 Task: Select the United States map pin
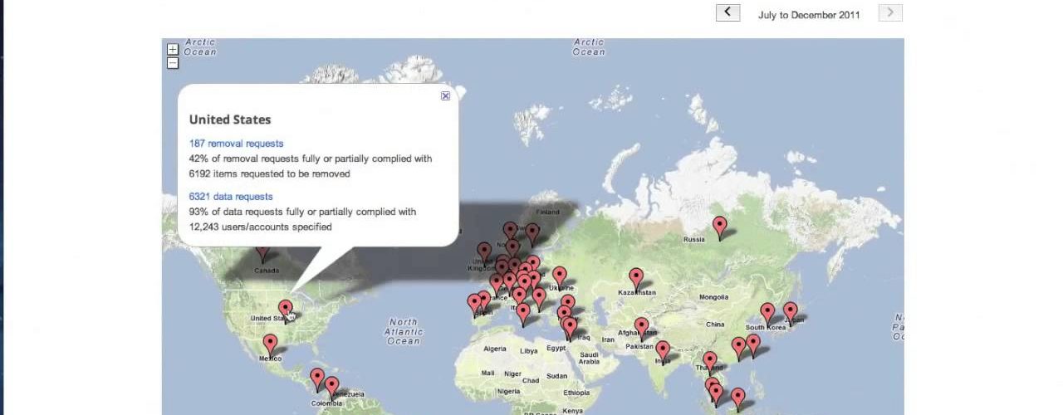click(285, 308)
